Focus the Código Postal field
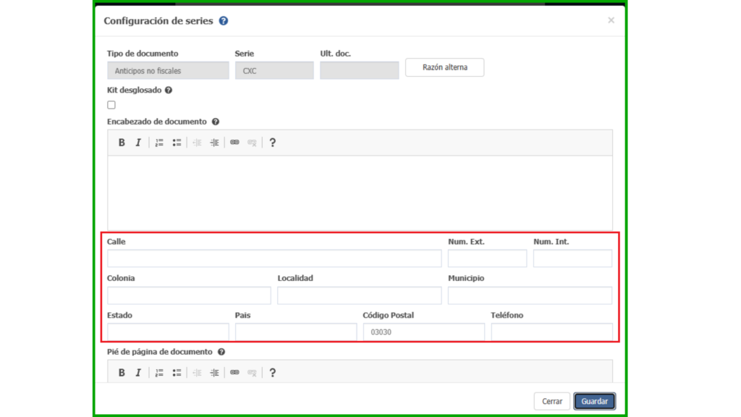This screenshot has width=741, height=417. pyautogui.click(x=423, y=332)
